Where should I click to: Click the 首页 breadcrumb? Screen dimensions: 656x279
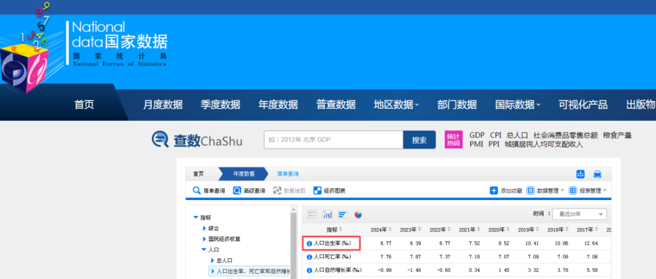click(198, 174)
